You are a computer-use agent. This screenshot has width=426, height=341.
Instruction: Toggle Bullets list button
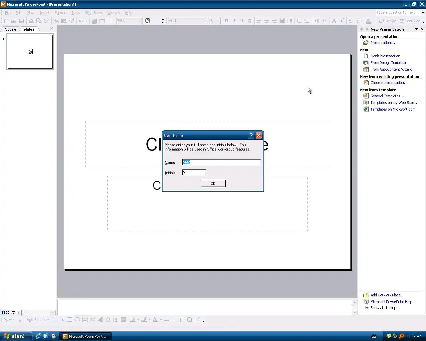click(x=307, y=21)
